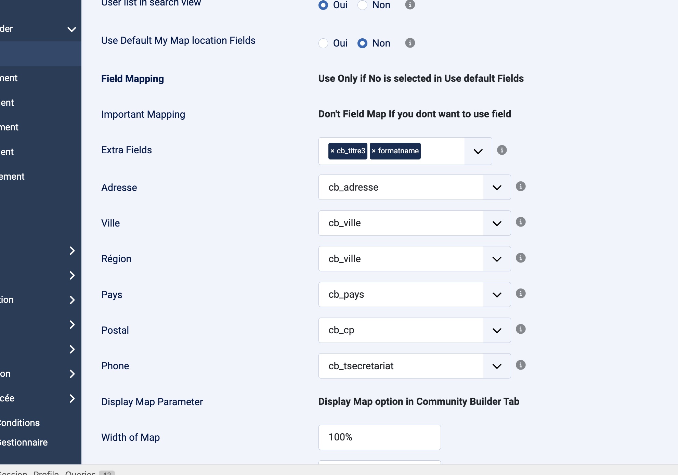This screenshot has height=475, width=678.
Task: Remove formatname tag from Extra Fields
Action: tap(374, 151)
